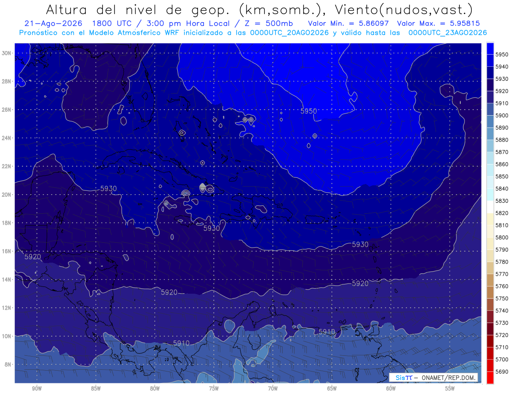Click the 5920 contour label above Panama

coord(169,292)
